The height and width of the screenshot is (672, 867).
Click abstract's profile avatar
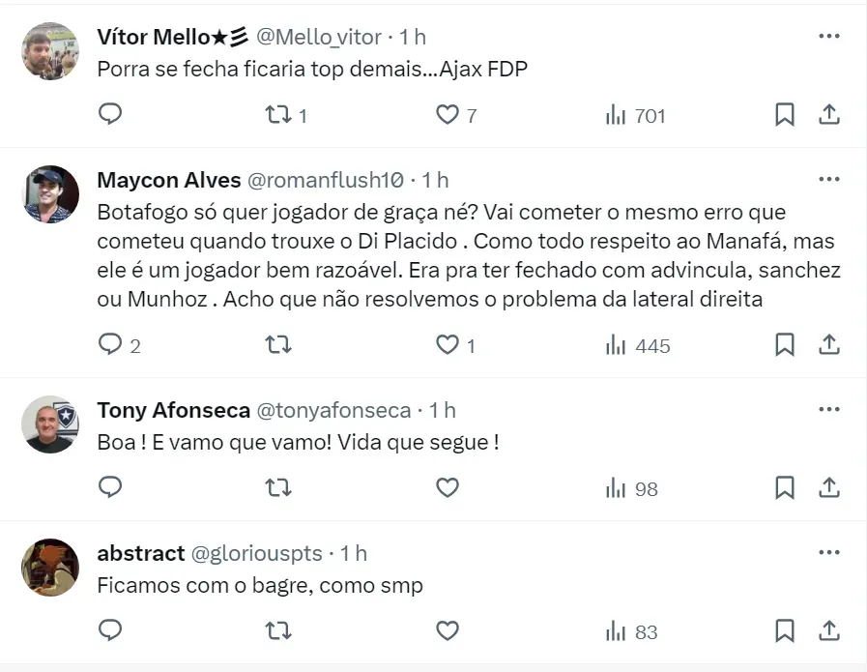[50, 568]
